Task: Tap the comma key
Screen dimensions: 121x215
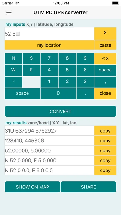Action: 105,82
